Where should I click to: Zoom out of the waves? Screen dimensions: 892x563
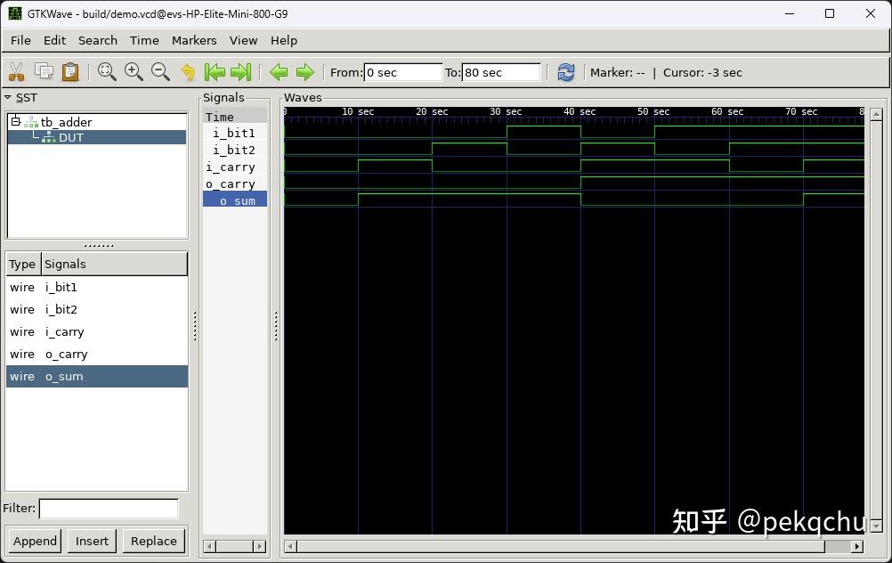coord(161,71)
